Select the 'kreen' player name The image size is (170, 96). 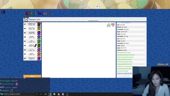[32, 54]
